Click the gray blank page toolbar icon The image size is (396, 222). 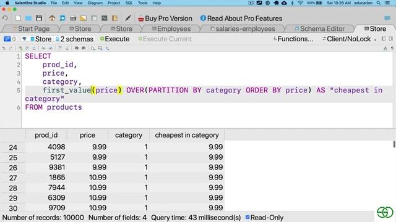pos(94,18)
